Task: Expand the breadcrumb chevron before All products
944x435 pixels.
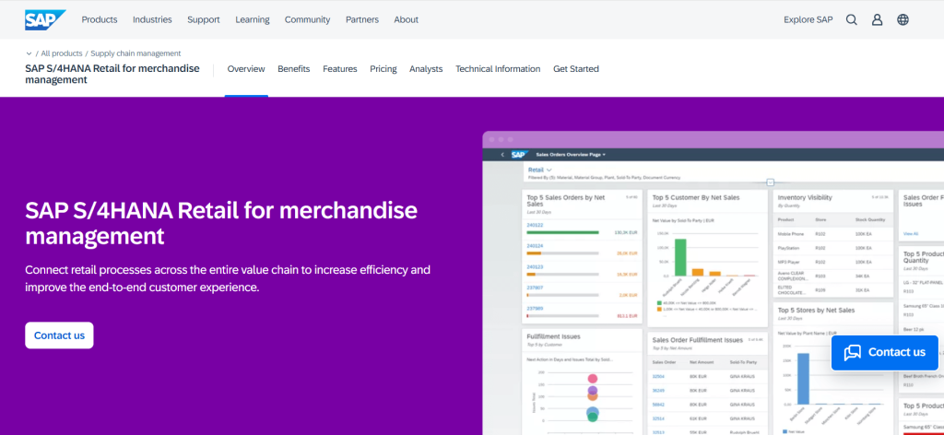Action: [x=29, y=53]
